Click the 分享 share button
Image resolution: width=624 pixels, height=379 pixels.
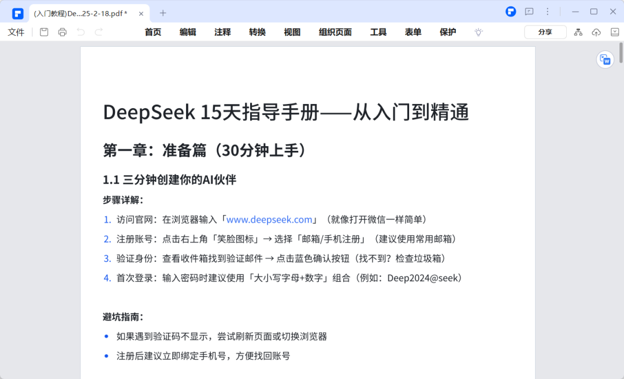pyautogui.click(x=545, y=32)
